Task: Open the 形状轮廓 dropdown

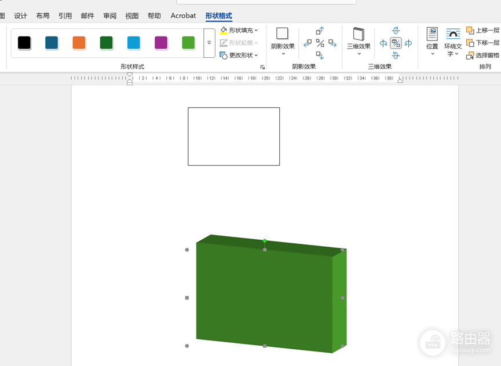Action: pos(239,42)
